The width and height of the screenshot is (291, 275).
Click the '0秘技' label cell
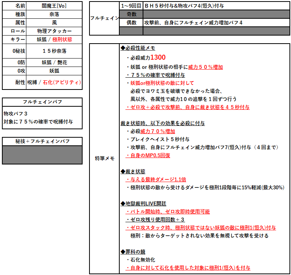click(x=14, y=51)
